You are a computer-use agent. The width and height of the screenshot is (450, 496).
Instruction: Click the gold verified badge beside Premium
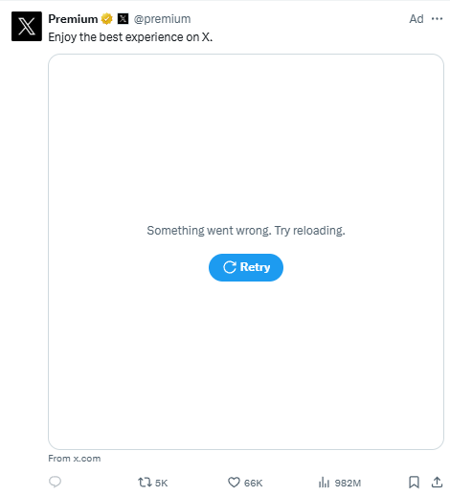click(107, 19)
